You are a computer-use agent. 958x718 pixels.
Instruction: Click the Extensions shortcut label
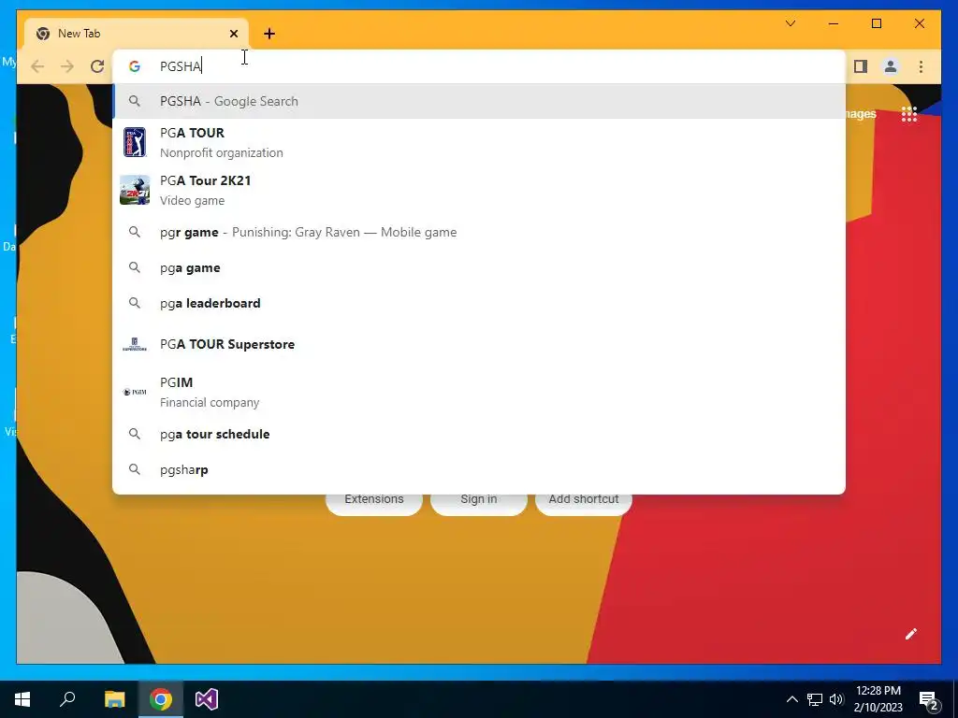[374, 499]
